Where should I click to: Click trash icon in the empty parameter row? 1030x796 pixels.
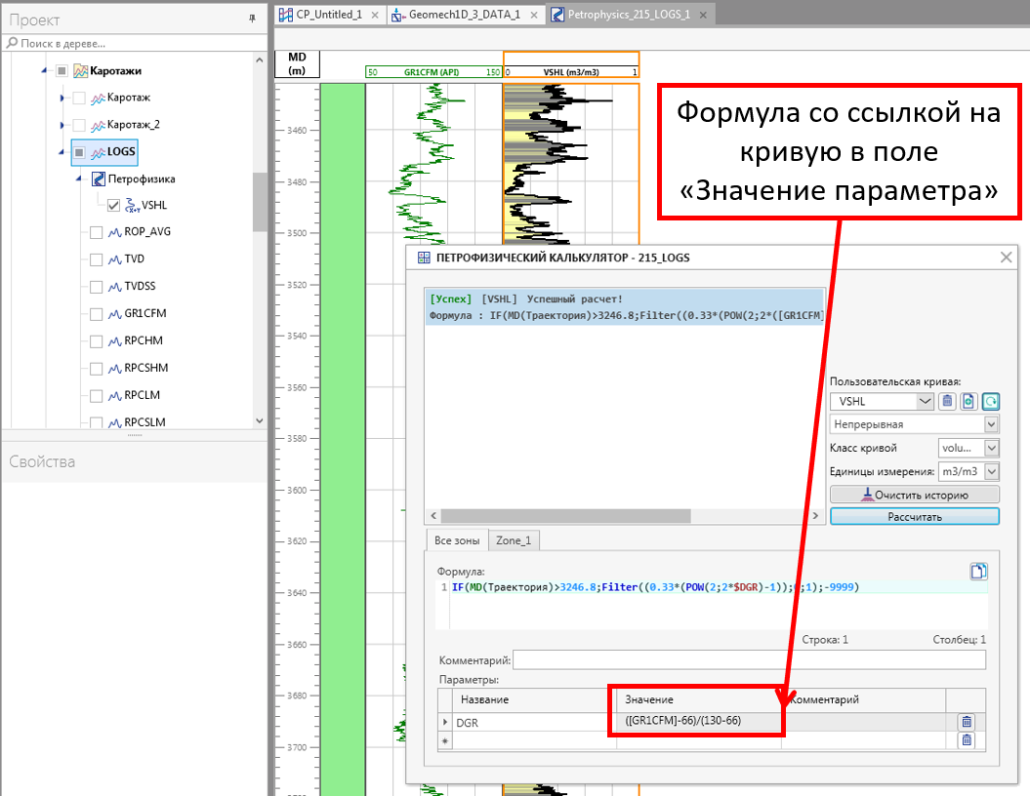point(967,740)
